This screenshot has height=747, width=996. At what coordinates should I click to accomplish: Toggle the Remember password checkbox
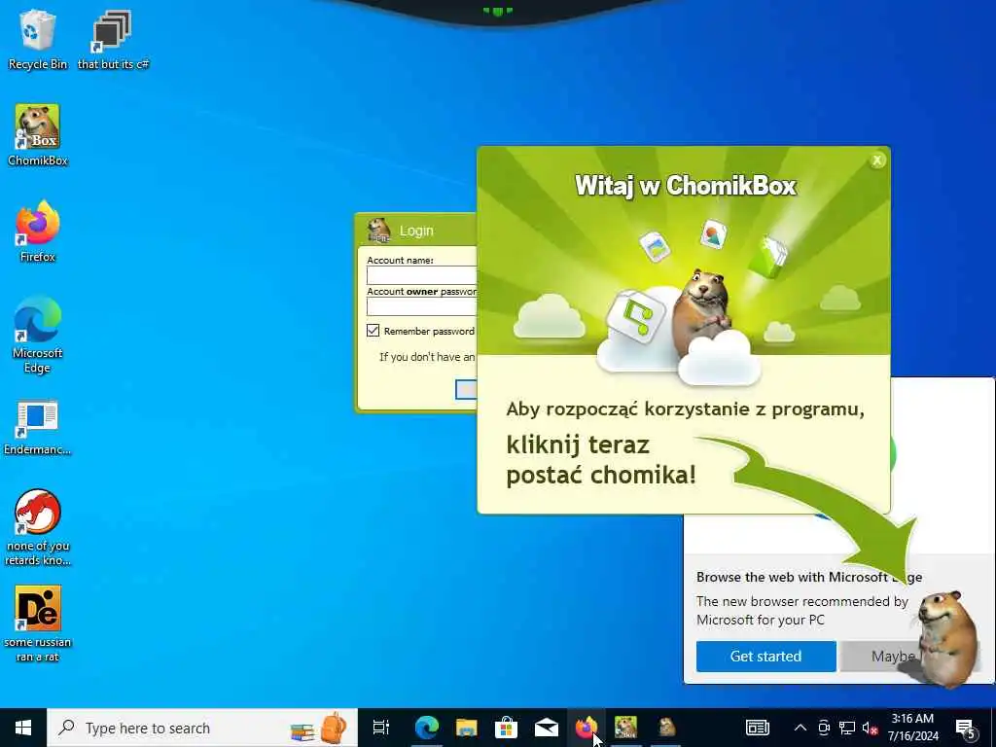[373, 331]
